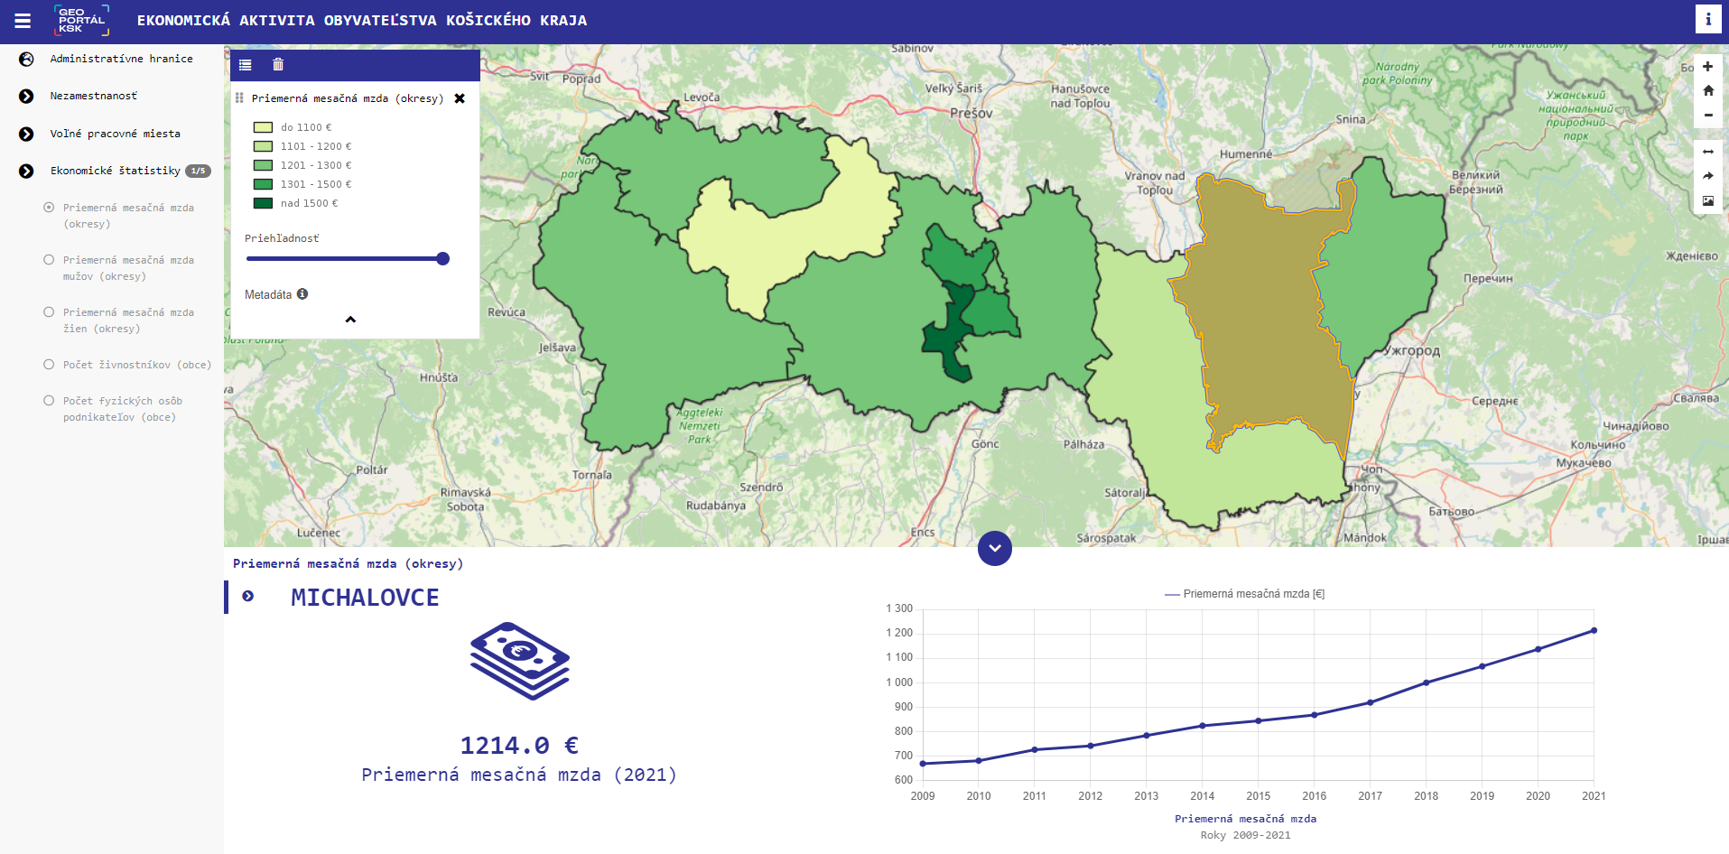
Task: Remove Priemerná mesačná mzda layer with X
Action: click(460, 98)
